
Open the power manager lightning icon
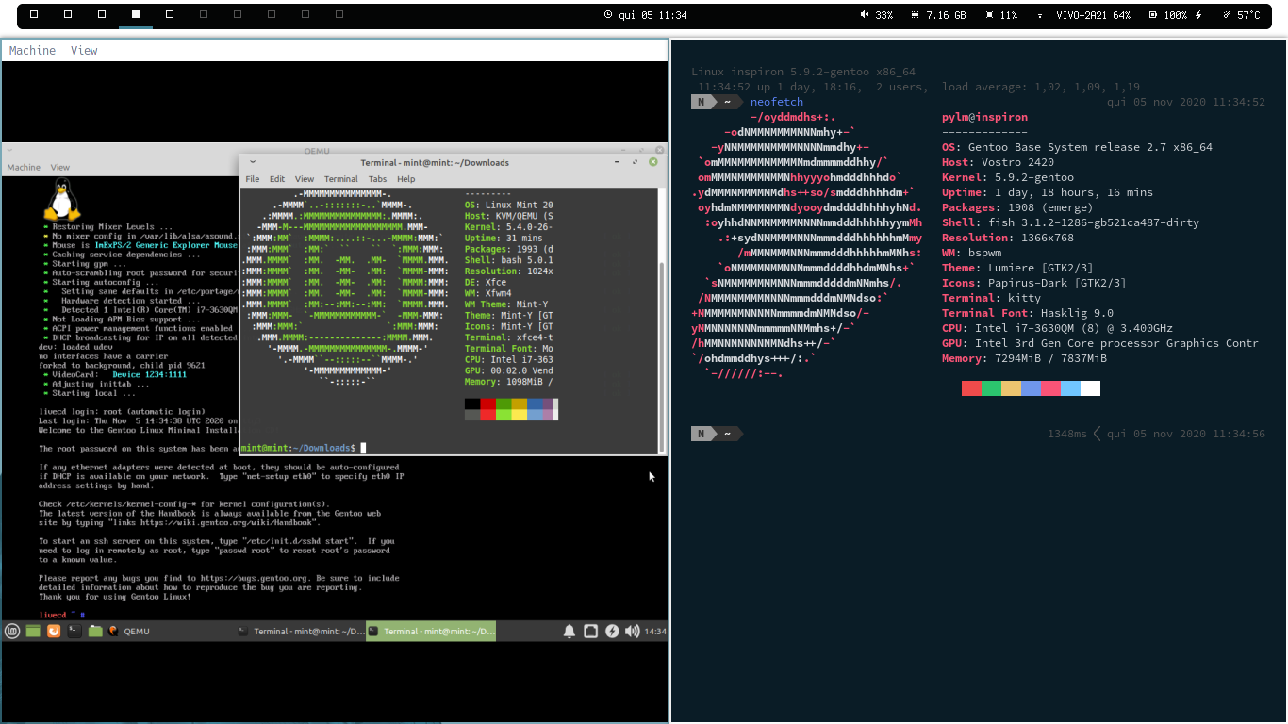pyautogui.click(x=612, y=632)
